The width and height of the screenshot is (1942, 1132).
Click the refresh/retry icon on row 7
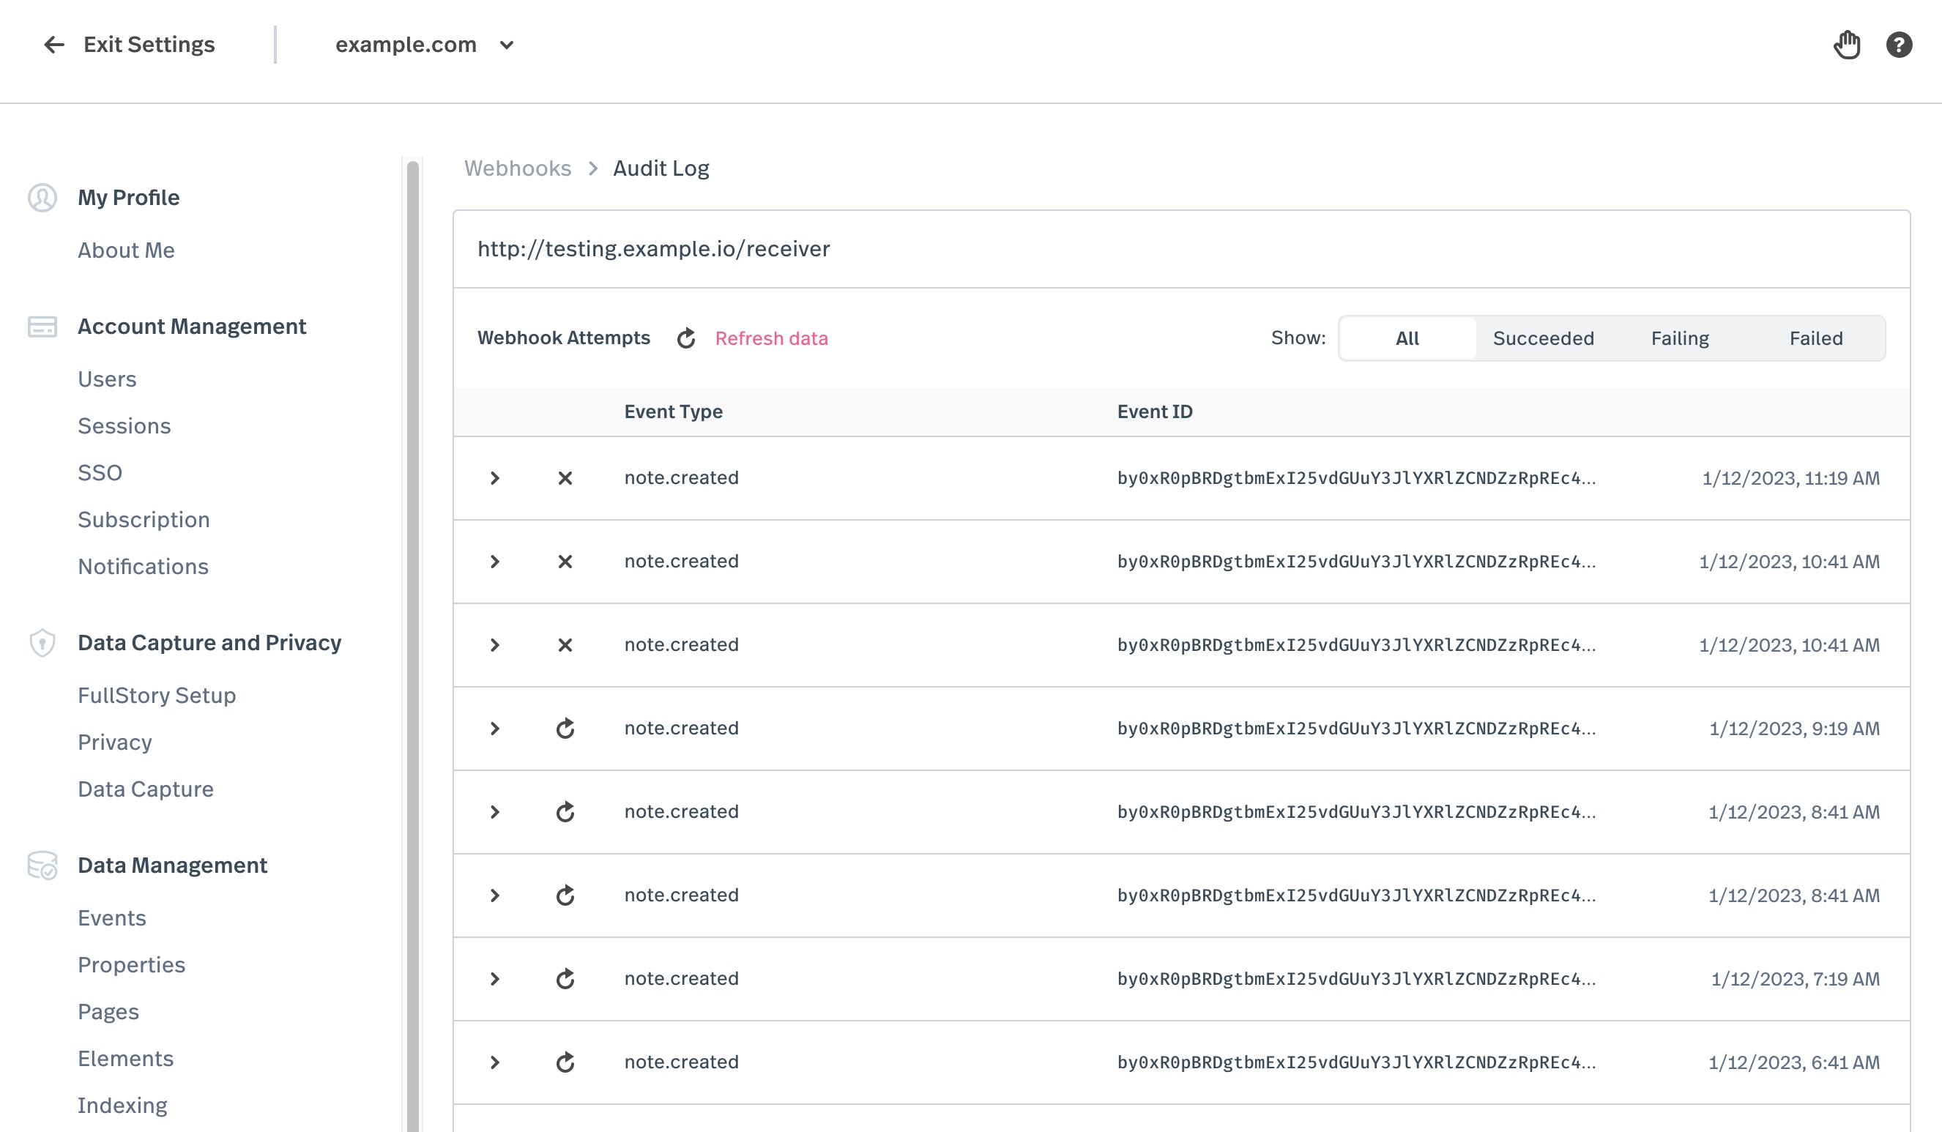tap(565, 978)
